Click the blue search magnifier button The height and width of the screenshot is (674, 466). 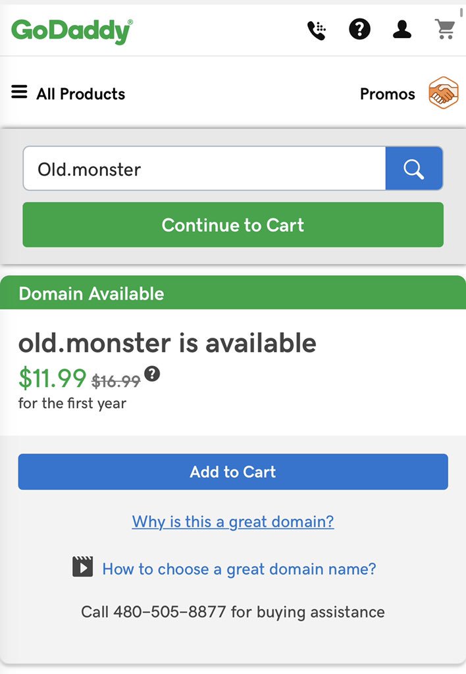(414, 168)
